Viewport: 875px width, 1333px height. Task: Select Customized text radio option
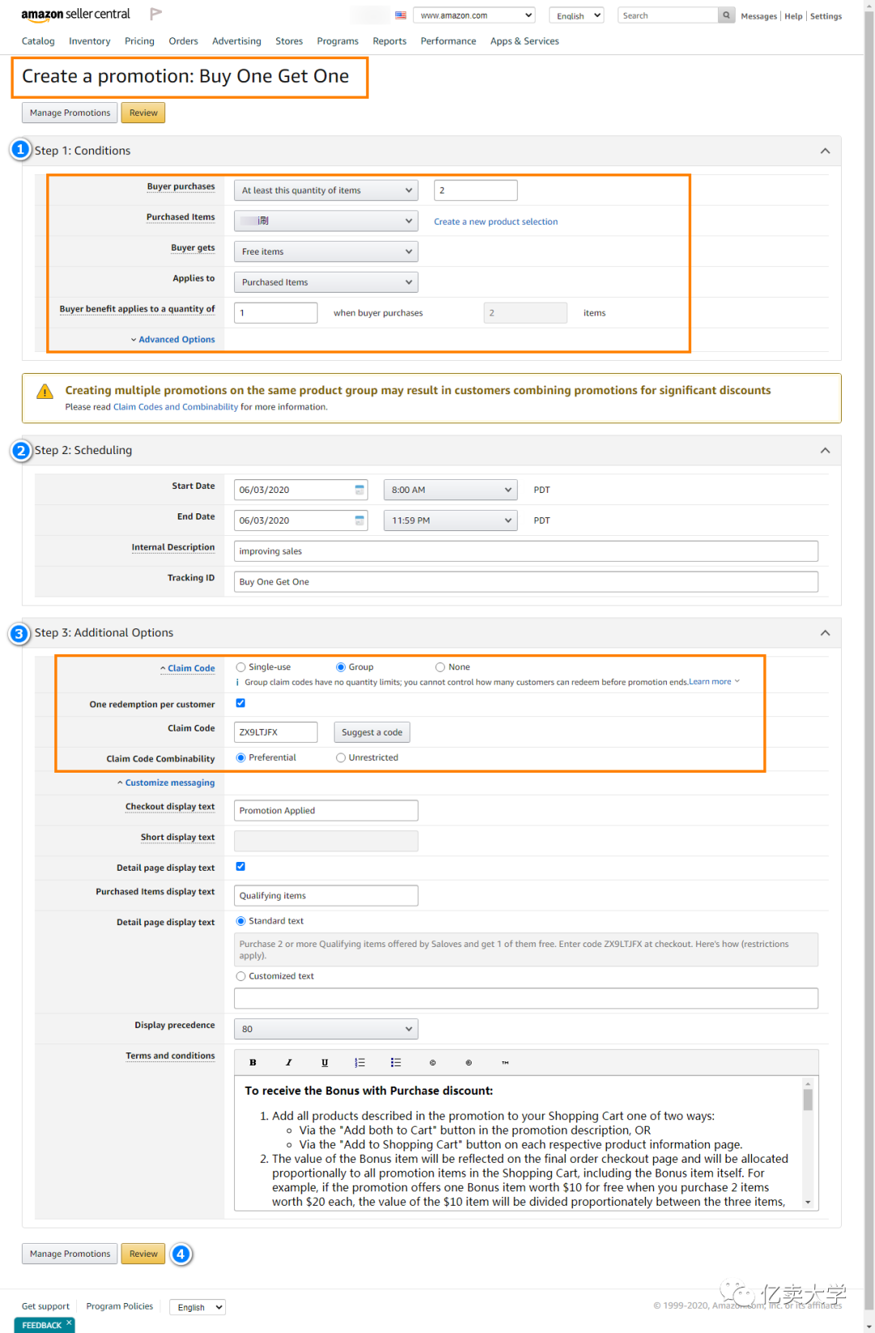(241, 976)
